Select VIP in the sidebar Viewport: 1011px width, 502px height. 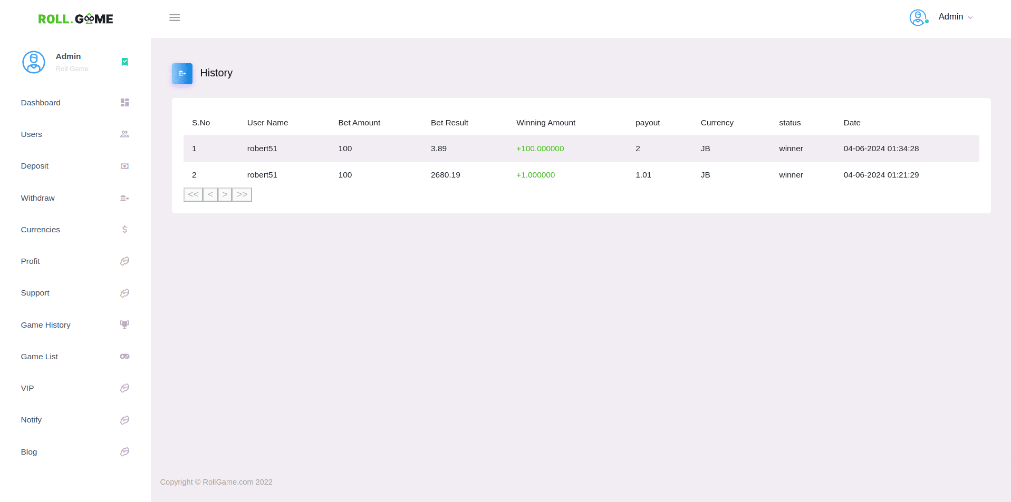point(27,388)
